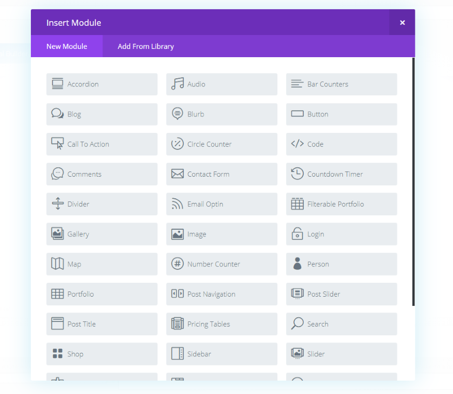Pick the Email Optin feed icon
This screenshot has width=453, height=394.
point(178,204)
